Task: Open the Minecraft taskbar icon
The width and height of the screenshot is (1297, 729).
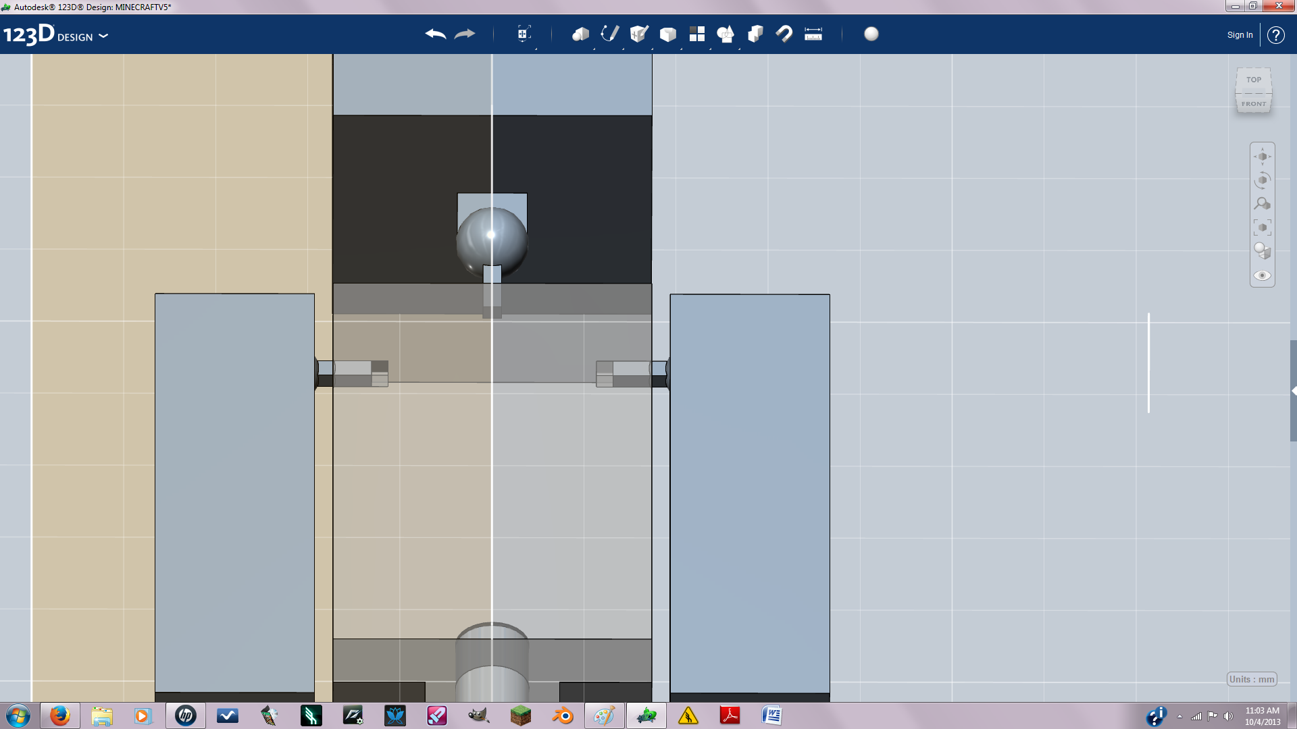Action: (x=521, y=715)
